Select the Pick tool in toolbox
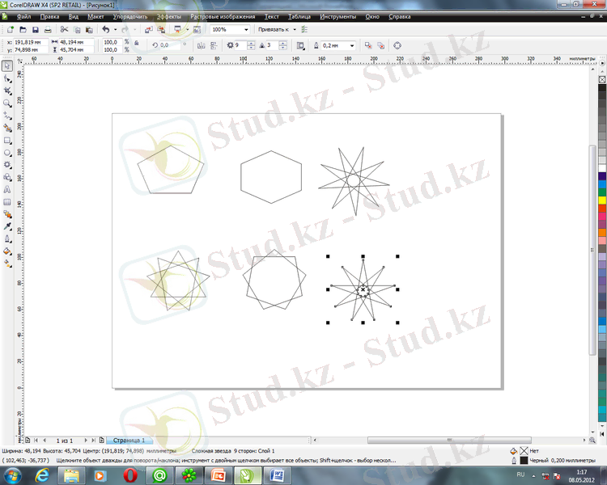 coord(7,65)
